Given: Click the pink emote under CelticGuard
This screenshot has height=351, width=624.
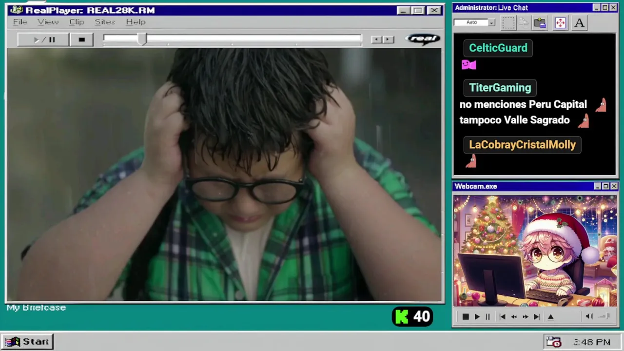Looking at the screenshot, I should [x=468, y=64].
